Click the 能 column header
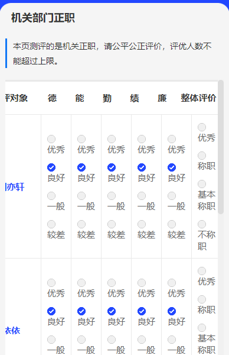The image size is (229, 355). (80, 98)
